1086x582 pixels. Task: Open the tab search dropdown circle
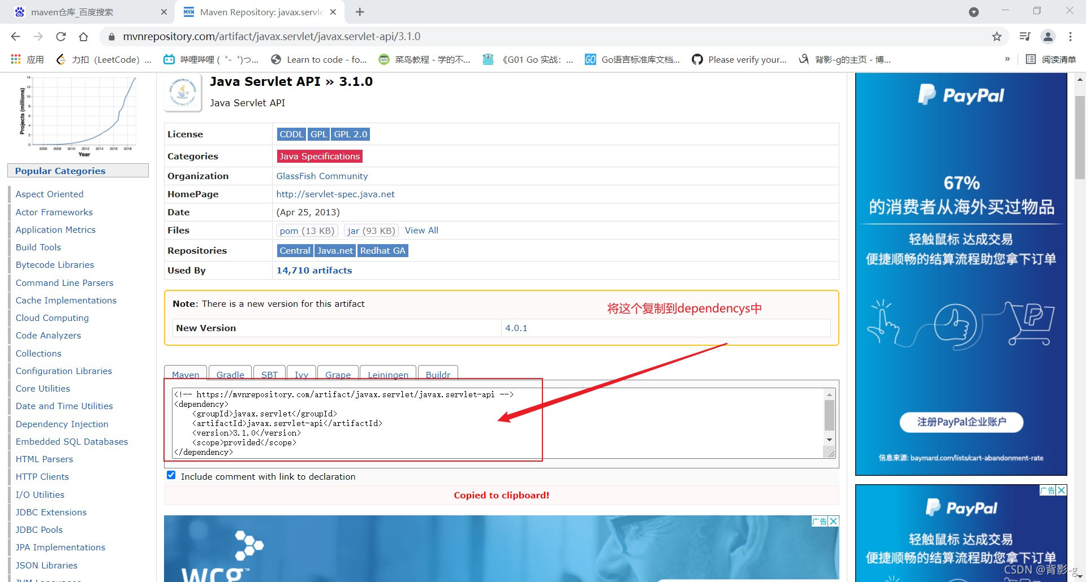point(973,12)
